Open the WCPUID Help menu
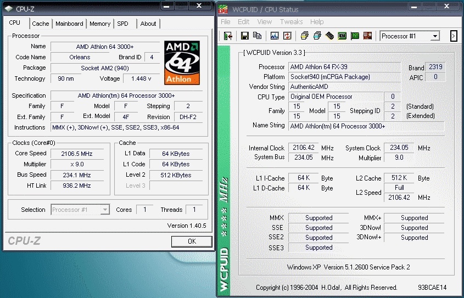This screenshot has height=298, width=464. [x=317, y=22]
